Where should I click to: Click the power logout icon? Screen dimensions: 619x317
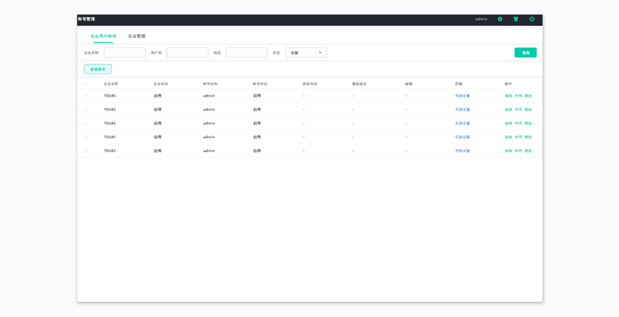tap(532, 19)
